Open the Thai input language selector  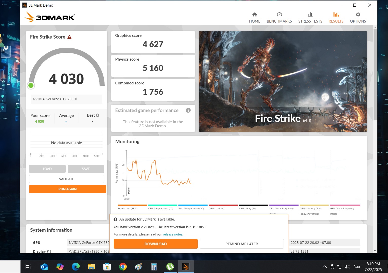357,267
